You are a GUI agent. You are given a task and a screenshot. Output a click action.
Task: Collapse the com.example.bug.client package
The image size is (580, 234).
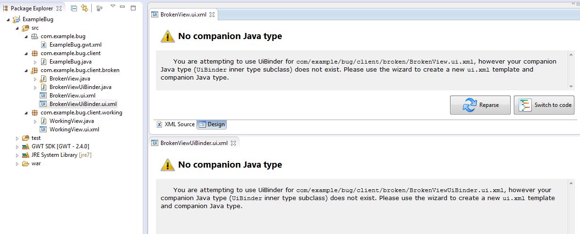pos(26,54)
